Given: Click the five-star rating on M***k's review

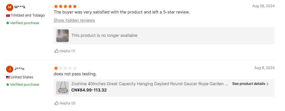Looking at the screenshot, I should pyautogui.click(x=65, y=6).
